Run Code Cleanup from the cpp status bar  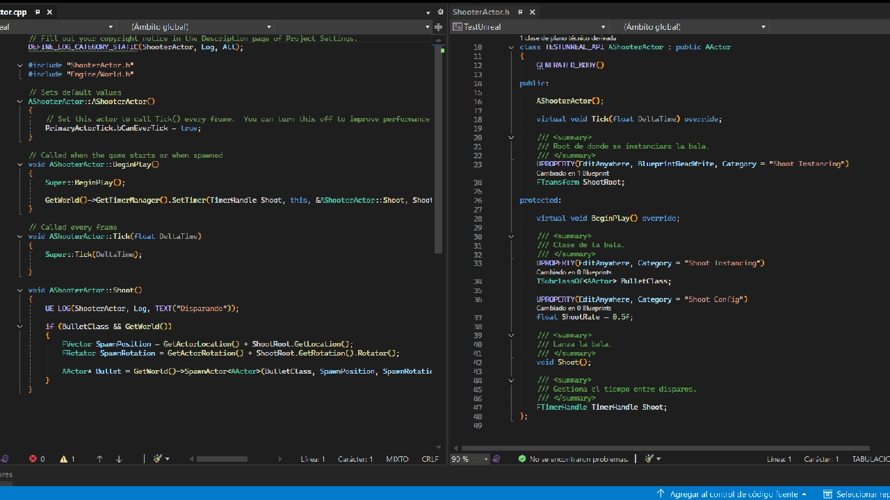click(x=159, y=458)
